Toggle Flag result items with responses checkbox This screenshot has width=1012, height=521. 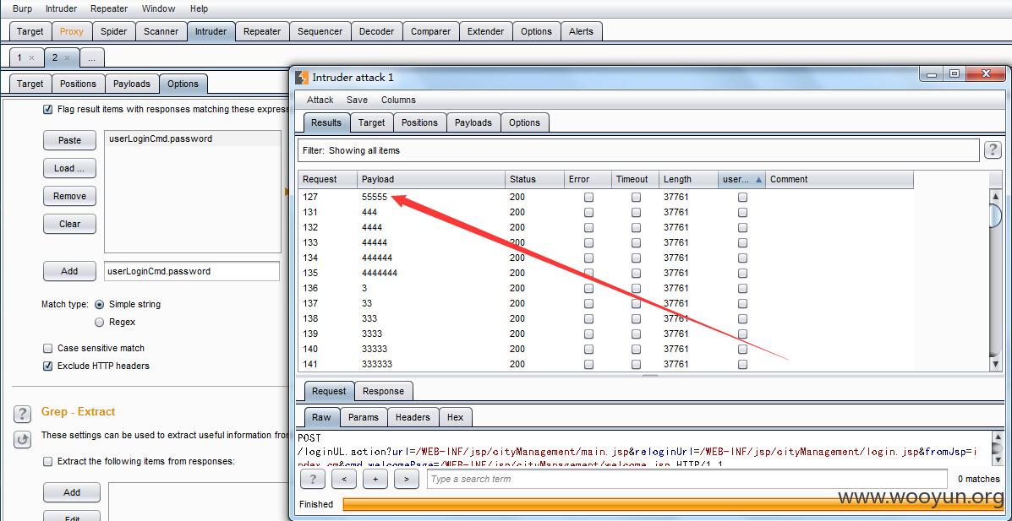point(47,109)
